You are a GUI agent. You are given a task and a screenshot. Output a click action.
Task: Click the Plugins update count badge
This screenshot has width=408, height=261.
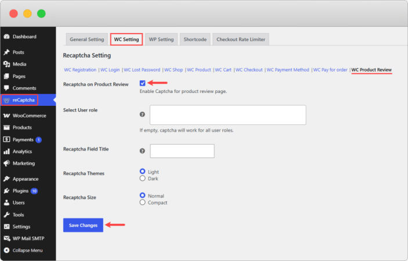pos(34,191)
